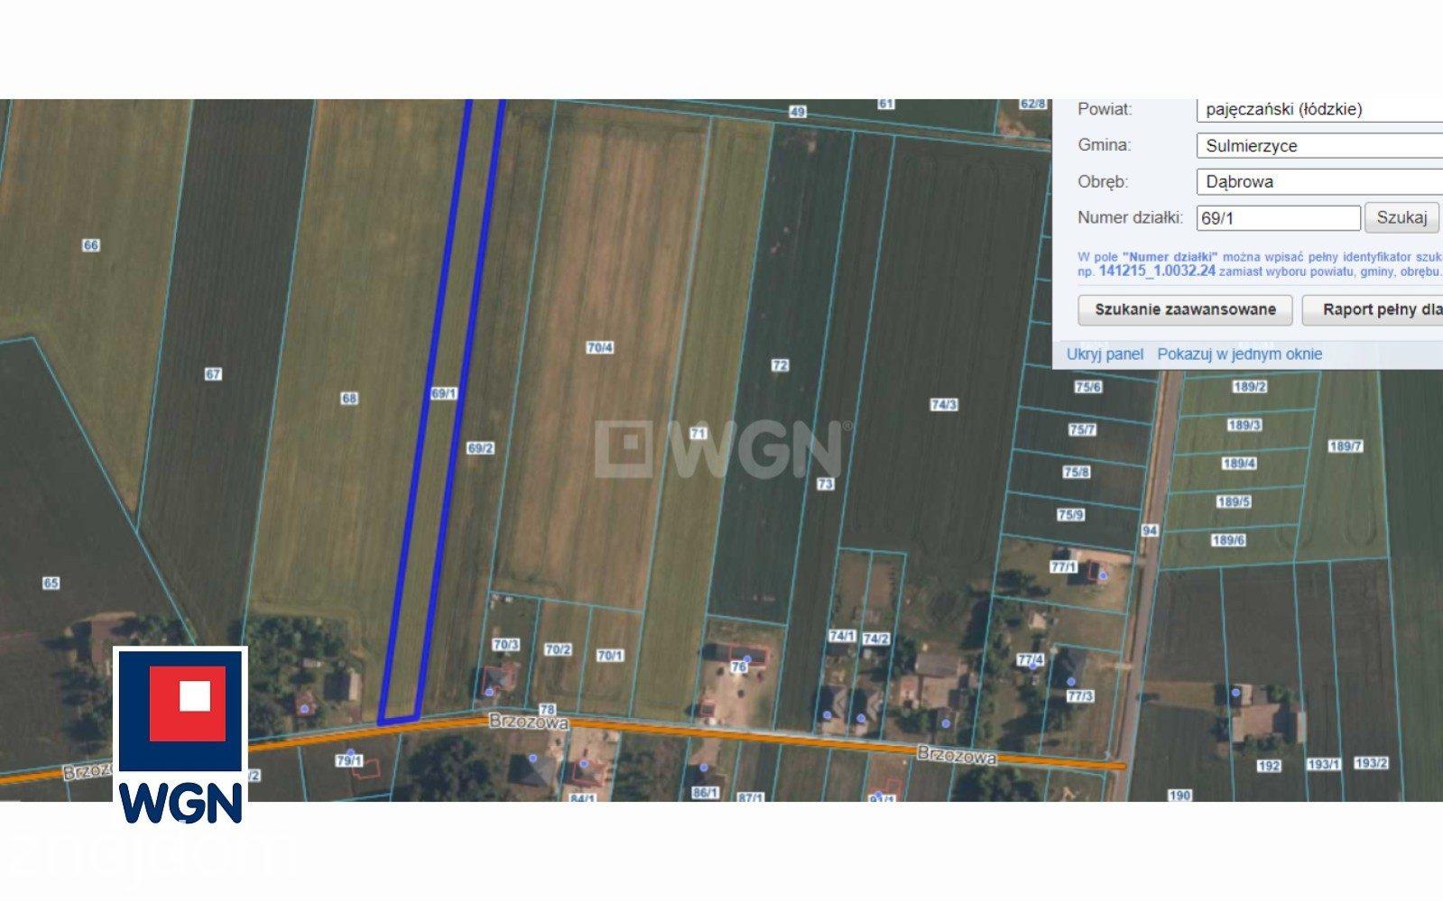Click the Szukaj search button
Viewport: 1443px width, 901px height.
[x=1401, y=217]
